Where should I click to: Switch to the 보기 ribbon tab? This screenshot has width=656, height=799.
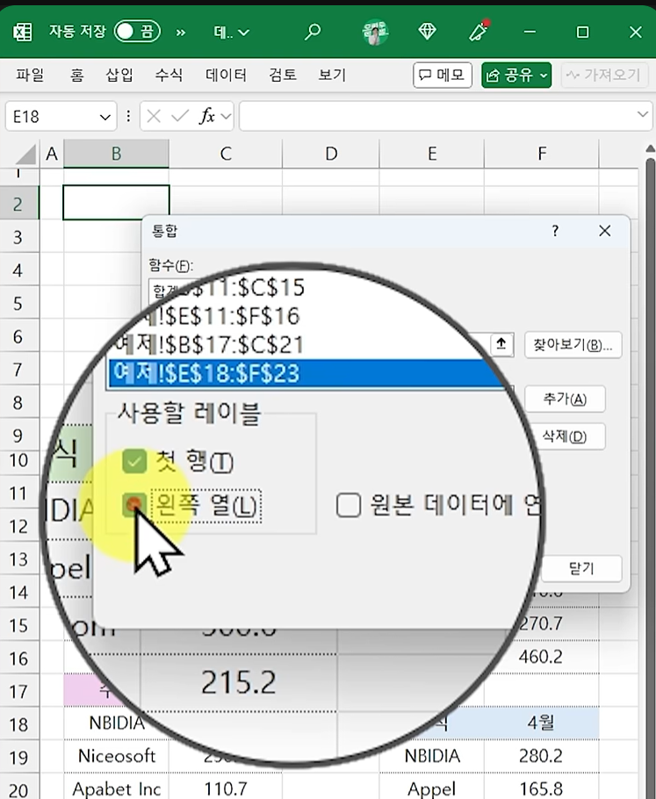[x=332, y=75]
